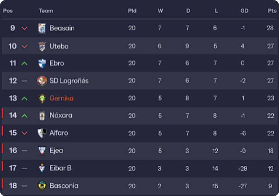The image size is (279, 196).
Task: Open the Gernika club crest
Action: 42,98
